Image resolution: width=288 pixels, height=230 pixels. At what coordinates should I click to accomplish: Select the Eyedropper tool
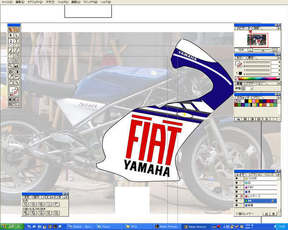pos(11,77)
